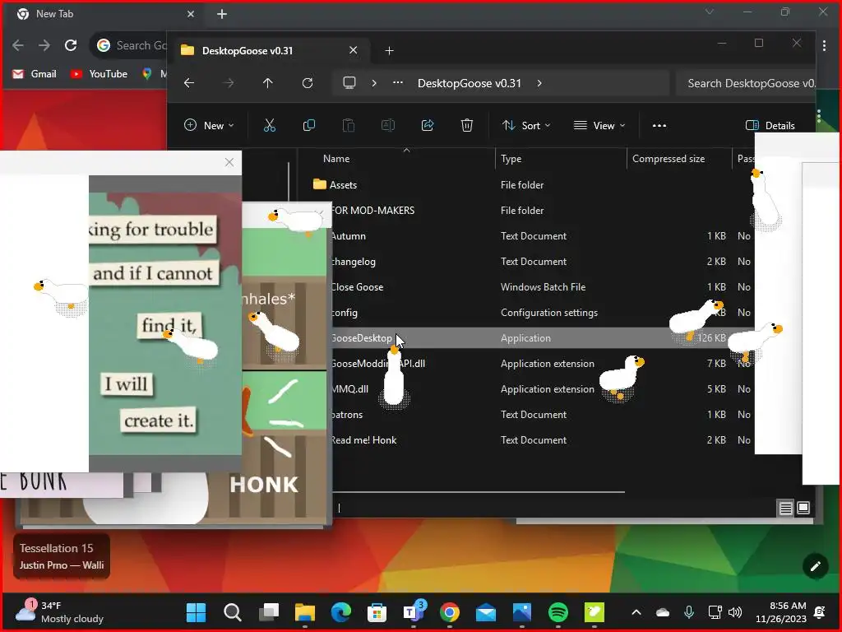
Task: Open Task View from the taskbar
Action: click(x=269, y=612)
